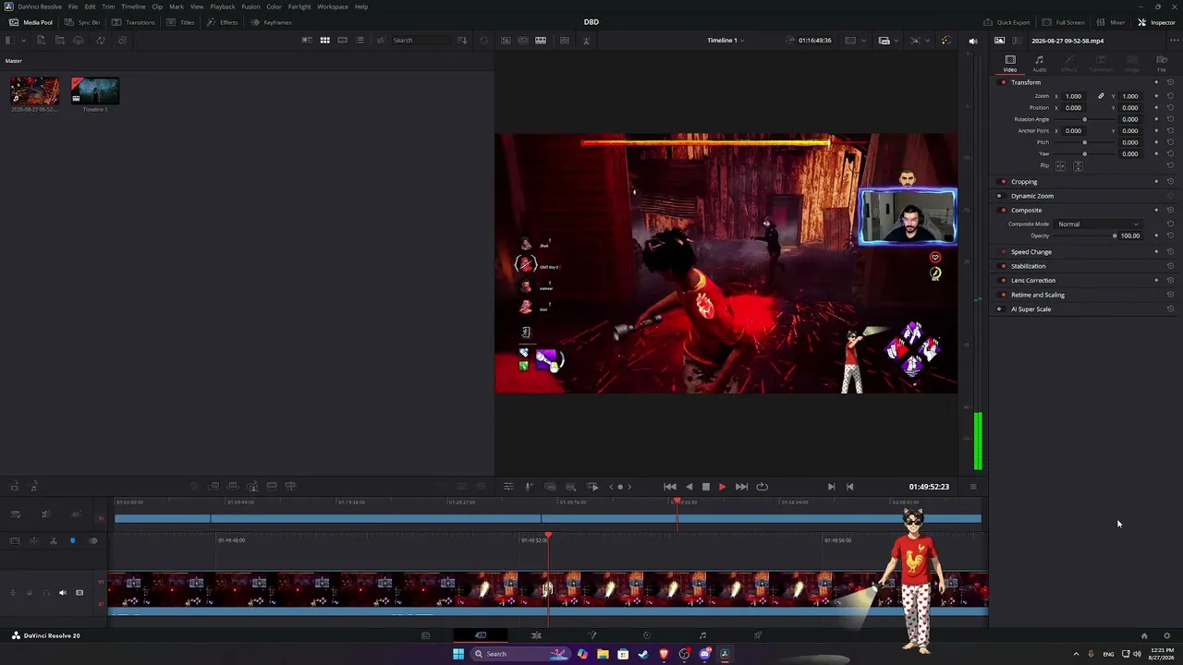Open the Timeline 1 name dropdown
Screen dimensions: 1183x665
tap(726, 41)
